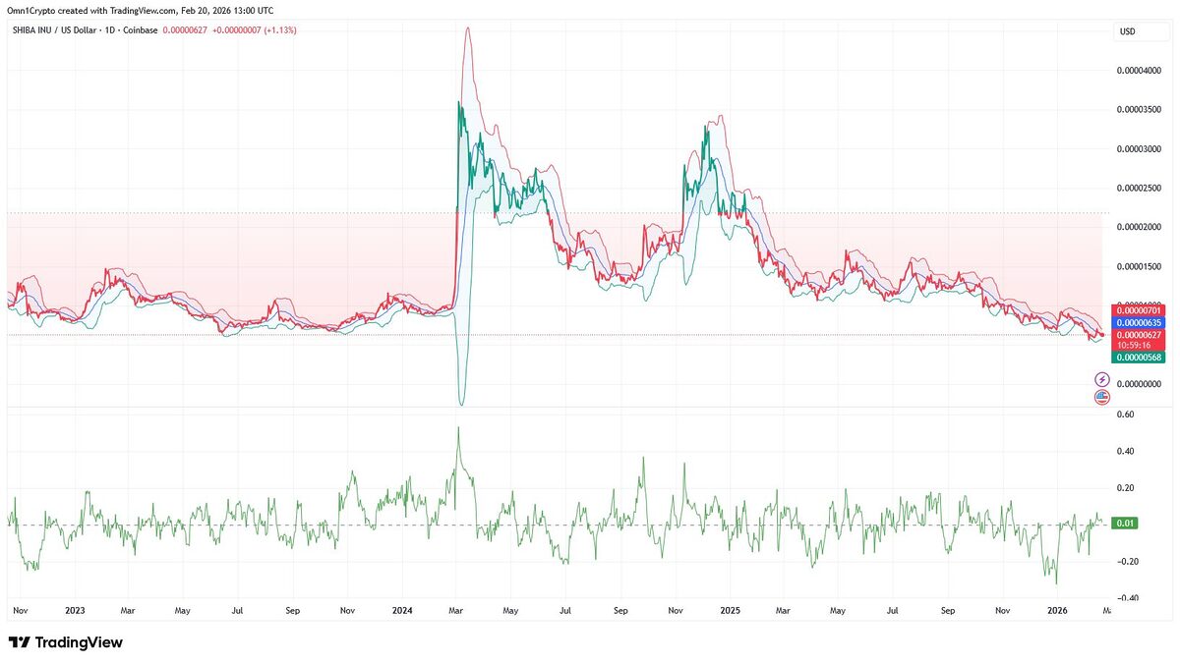Click the green 0.01 indicator value label
Screen dimensions: 1180x664
point(1126,524)
